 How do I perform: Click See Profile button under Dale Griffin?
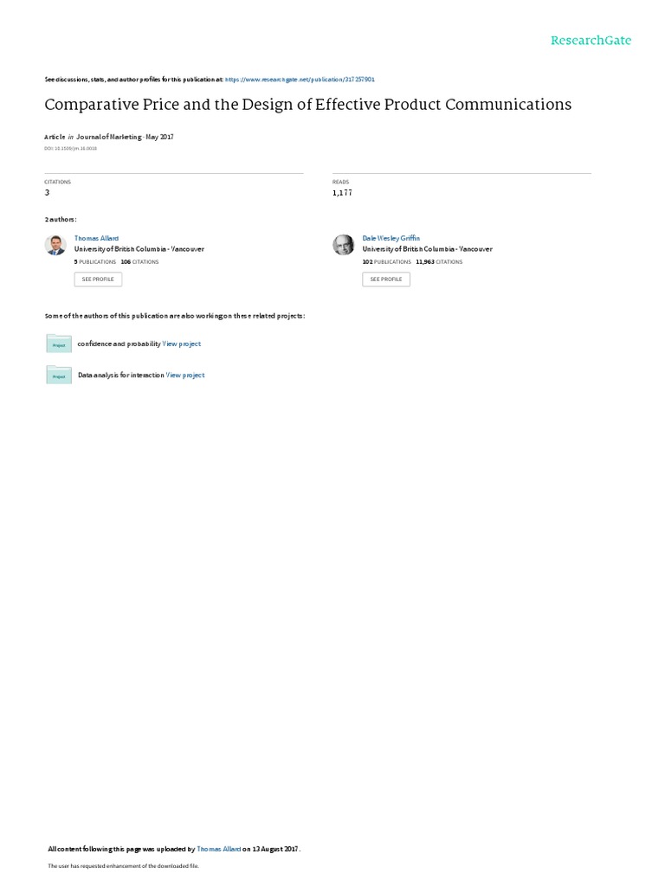pyautogui.click(x=386, y=279)
